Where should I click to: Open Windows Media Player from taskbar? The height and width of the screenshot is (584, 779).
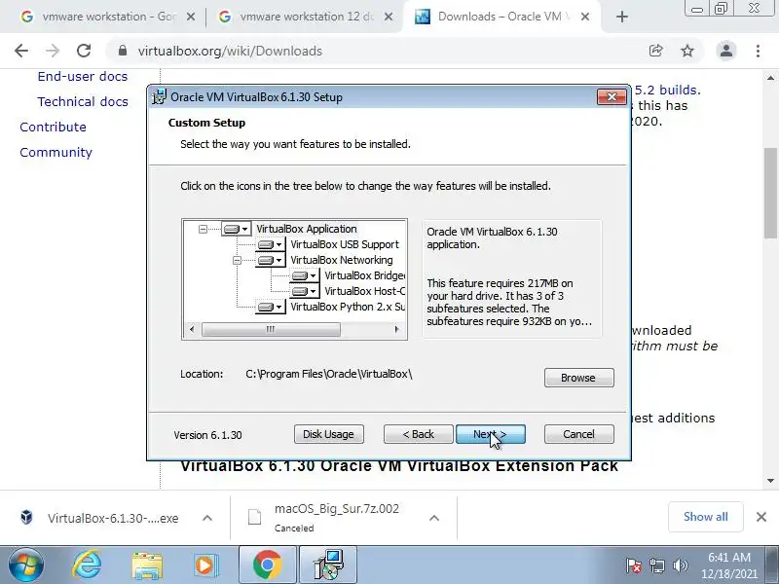coord(204,566)
